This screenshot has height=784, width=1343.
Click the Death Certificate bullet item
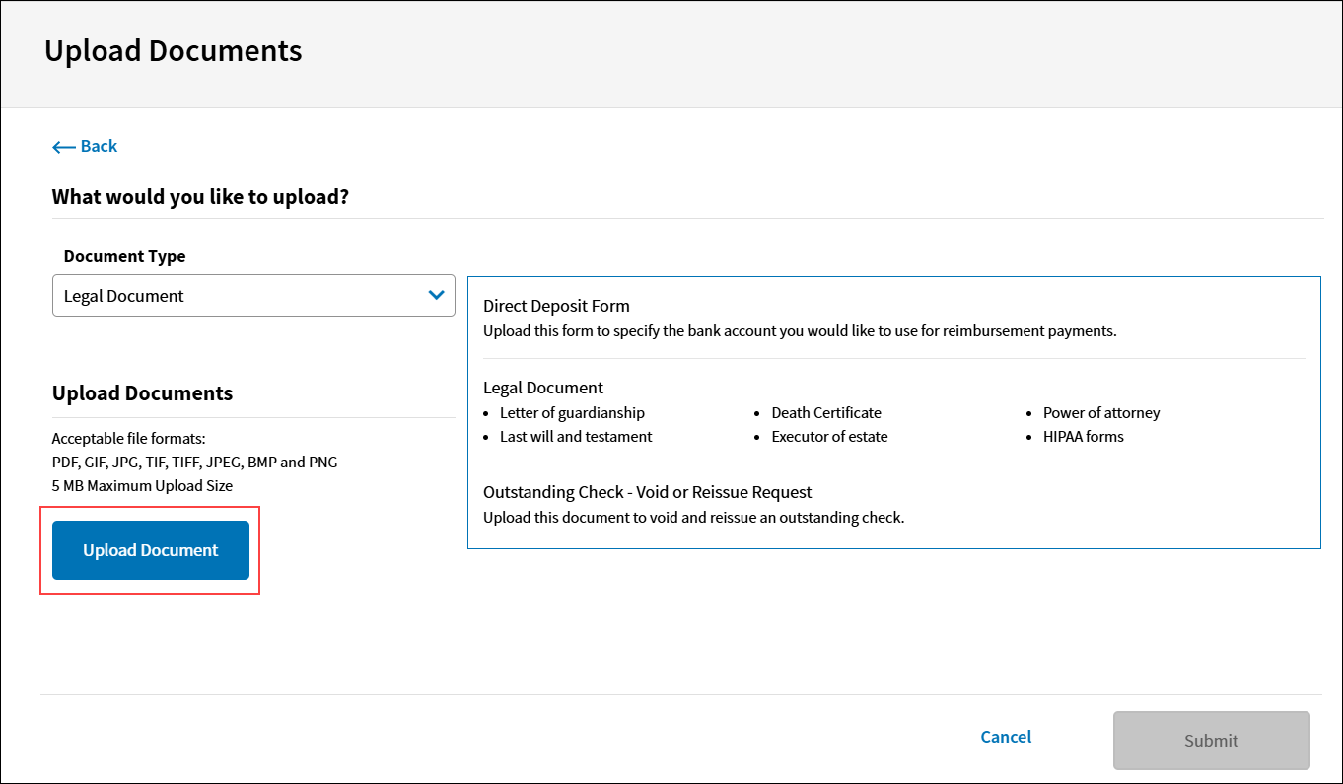(x=826, y=413)
